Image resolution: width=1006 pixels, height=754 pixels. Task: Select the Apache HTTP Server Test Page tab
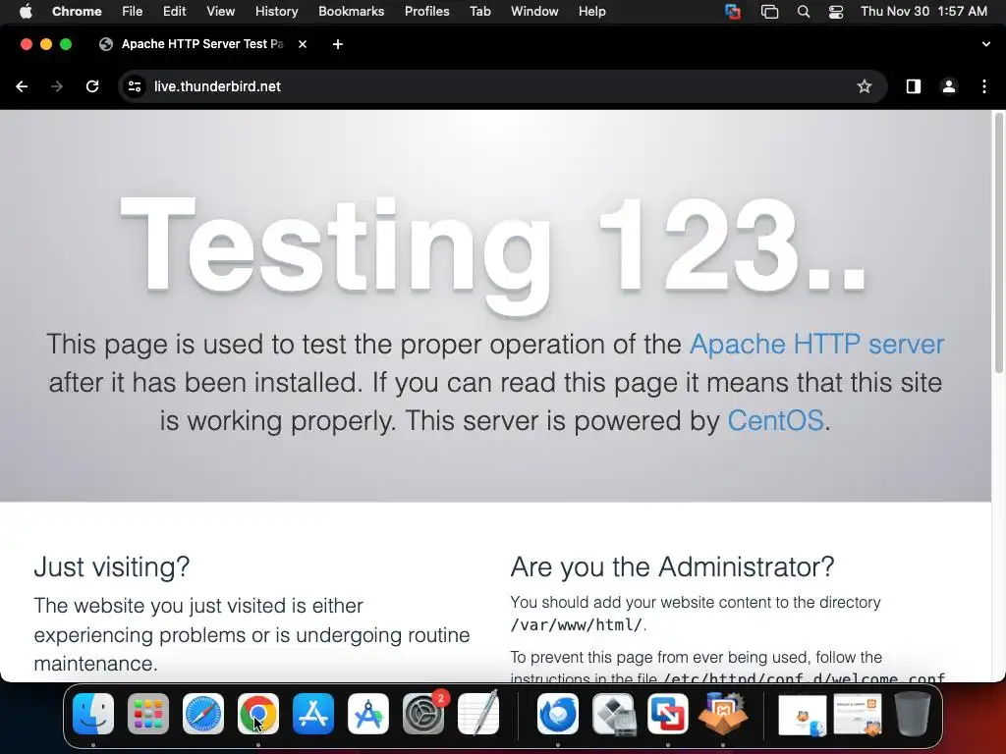click(203, 44)
